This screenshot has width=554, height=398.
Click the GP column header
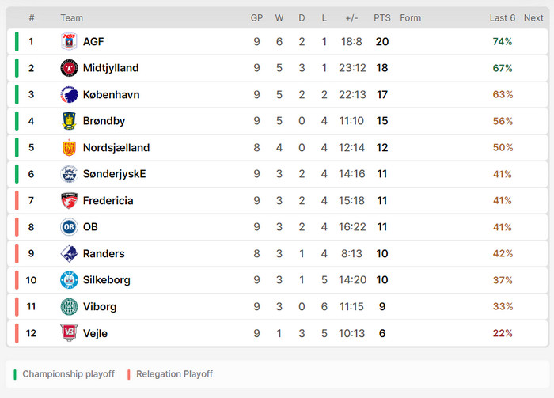[256, 18]
